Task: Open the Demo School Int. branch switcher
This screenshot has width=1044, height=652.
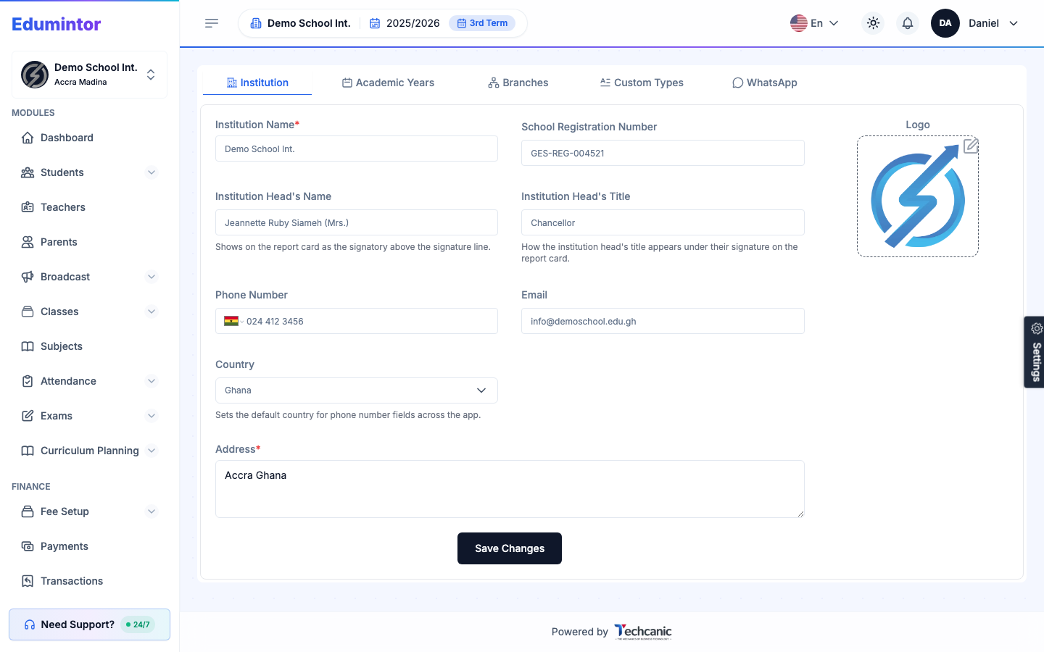Action: click(x=89, y=75)
